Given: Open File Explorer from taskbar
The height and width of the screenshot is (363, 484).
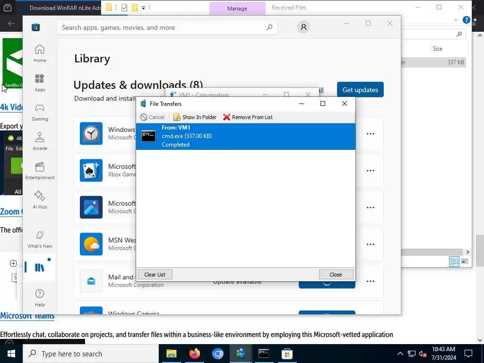Looking at the screenshot, I should [x=171, y=354].
